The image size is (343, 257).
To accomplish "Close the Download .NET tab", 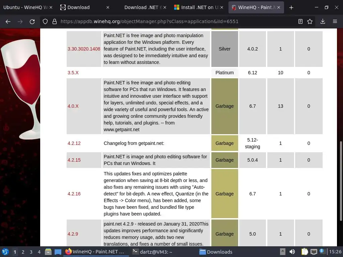I will click(x=165, y=7).
